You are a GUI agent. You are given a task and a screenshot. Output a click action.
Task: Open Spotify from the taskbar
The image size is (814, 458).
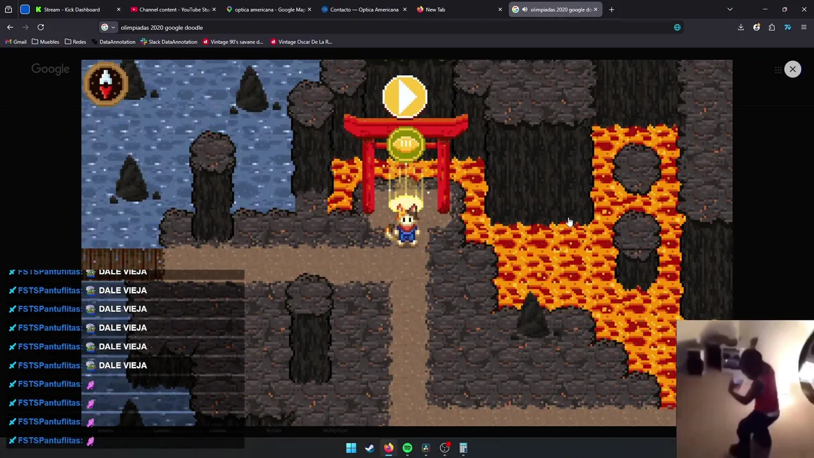coord(407,448)
